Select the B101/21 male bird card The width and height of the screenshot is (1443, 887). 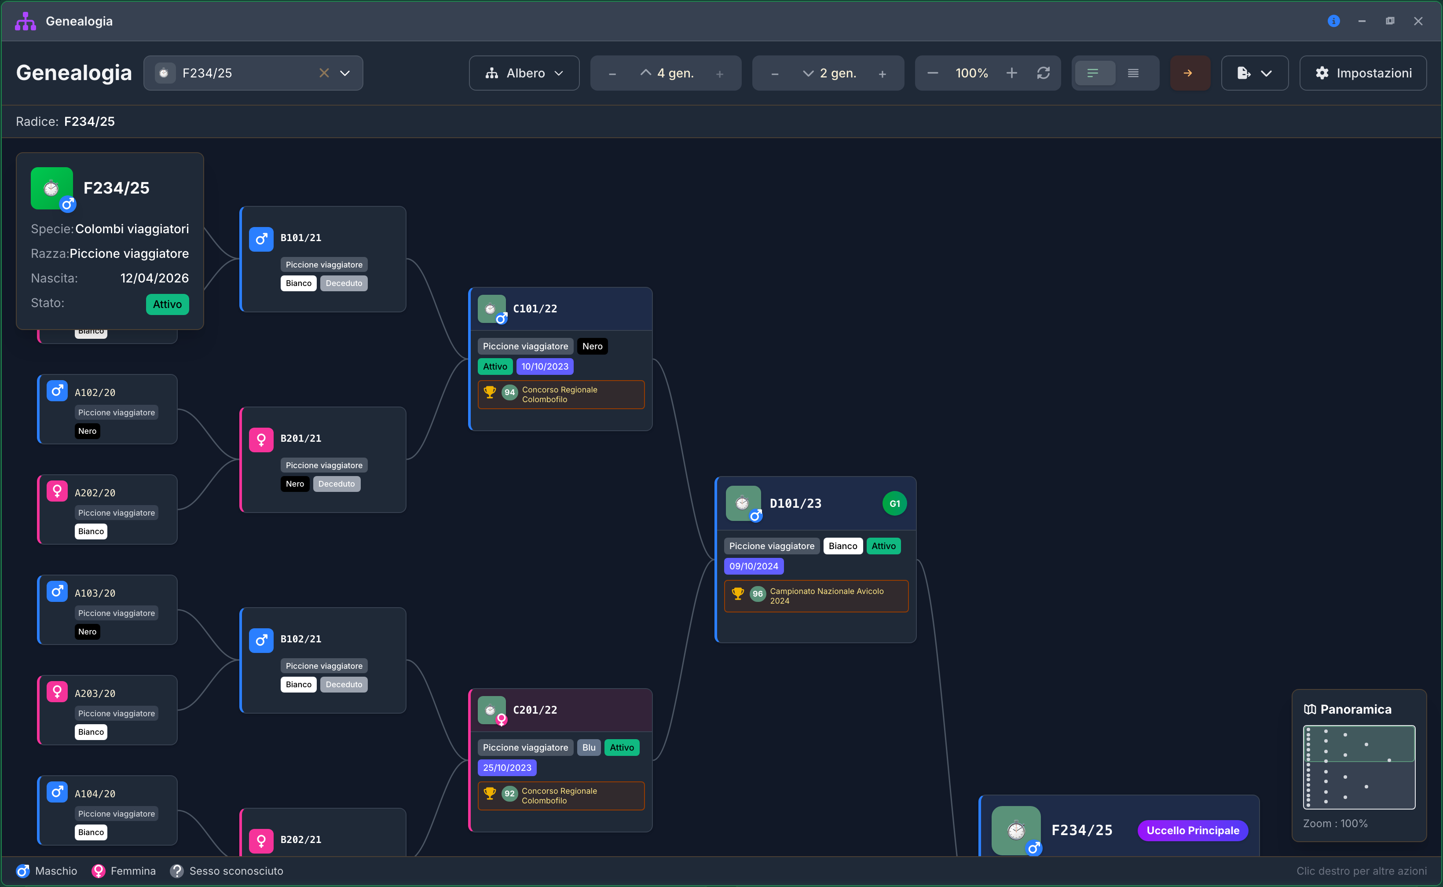click(x=322, y=259)
